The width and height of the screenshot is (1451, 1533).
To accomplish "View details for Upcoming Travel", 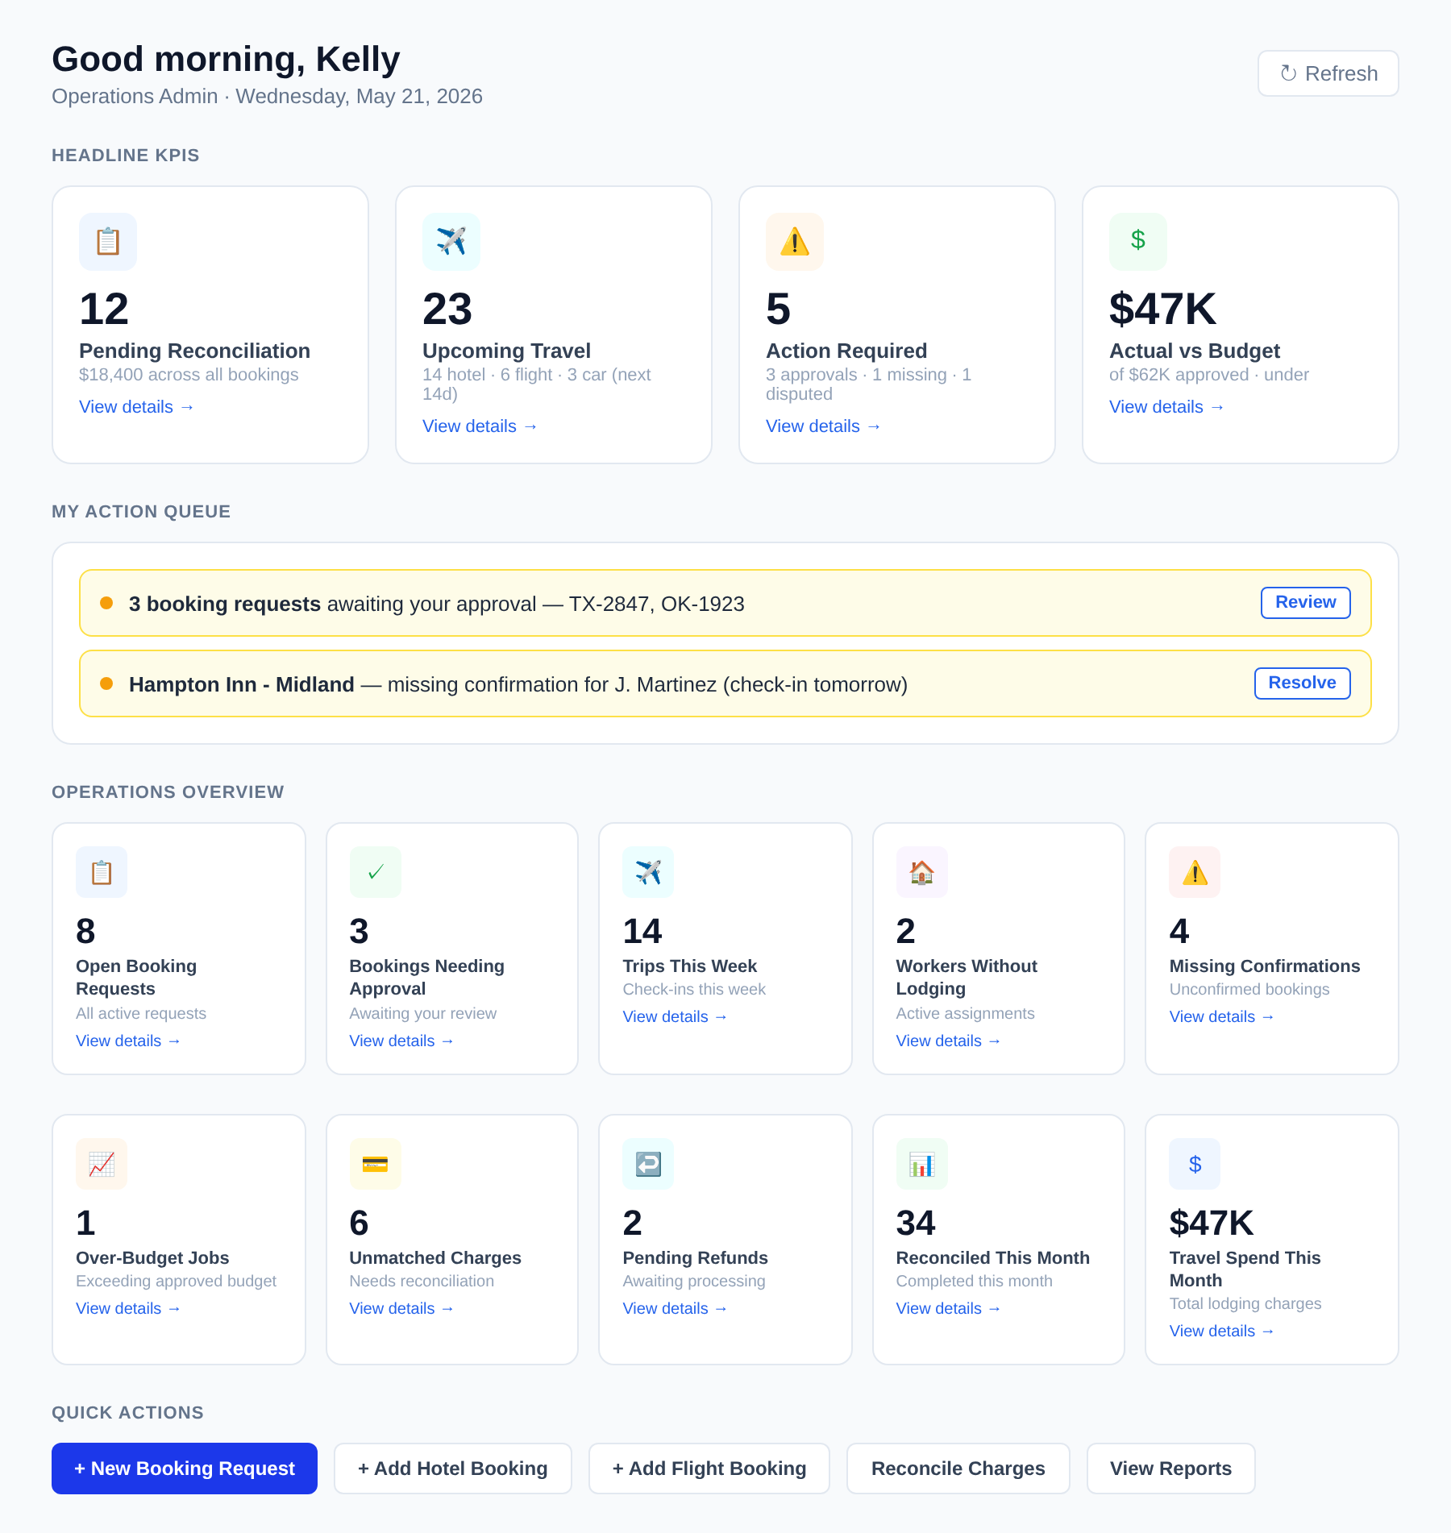I will click(480, 426).
